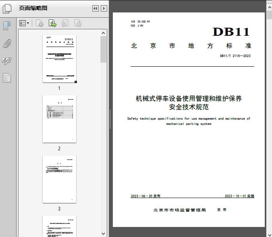Open the document content panel icon
The image size is (272, 237).
pyautogui.click(x=7, y=78)
